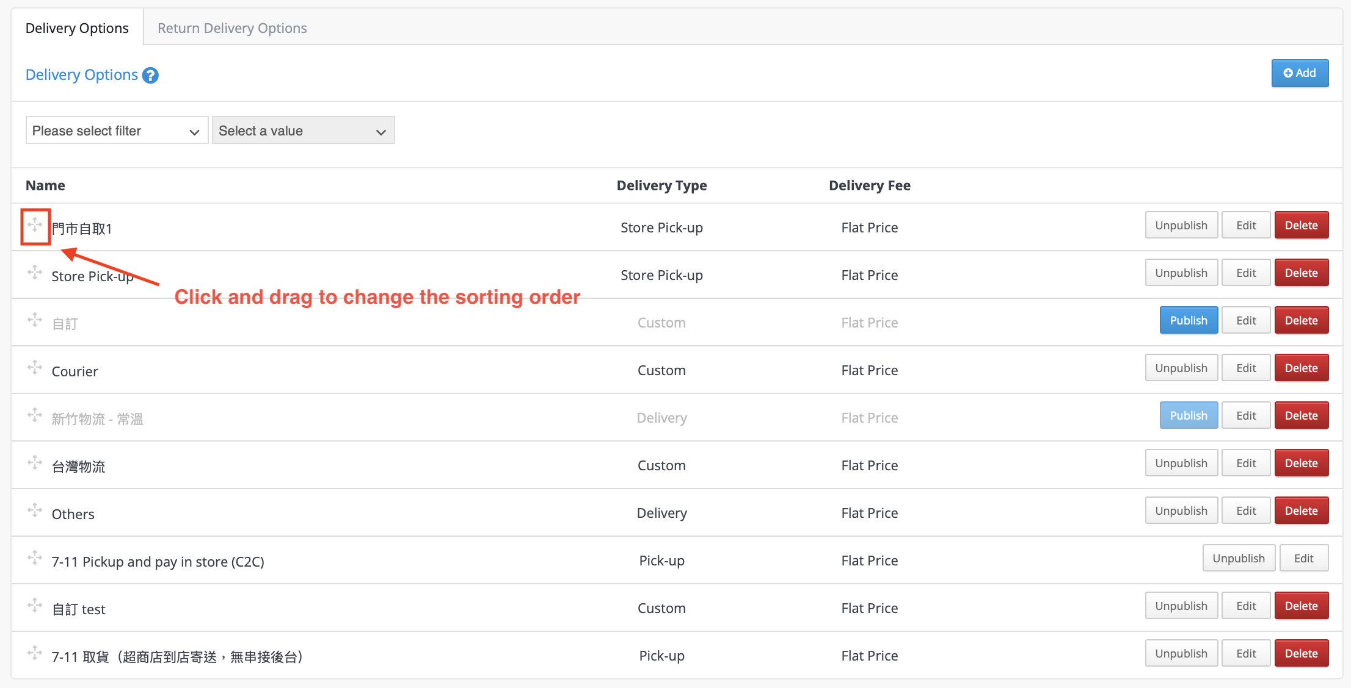Click the Delivery Fee column header

[870, 185]
